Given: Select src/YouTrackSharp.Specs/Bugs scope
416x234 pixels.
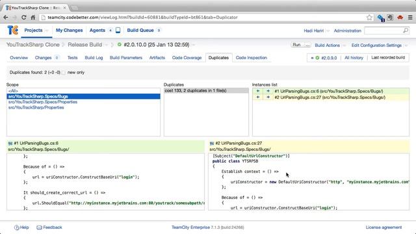Looking at the screenshot, I should [83, 96].
